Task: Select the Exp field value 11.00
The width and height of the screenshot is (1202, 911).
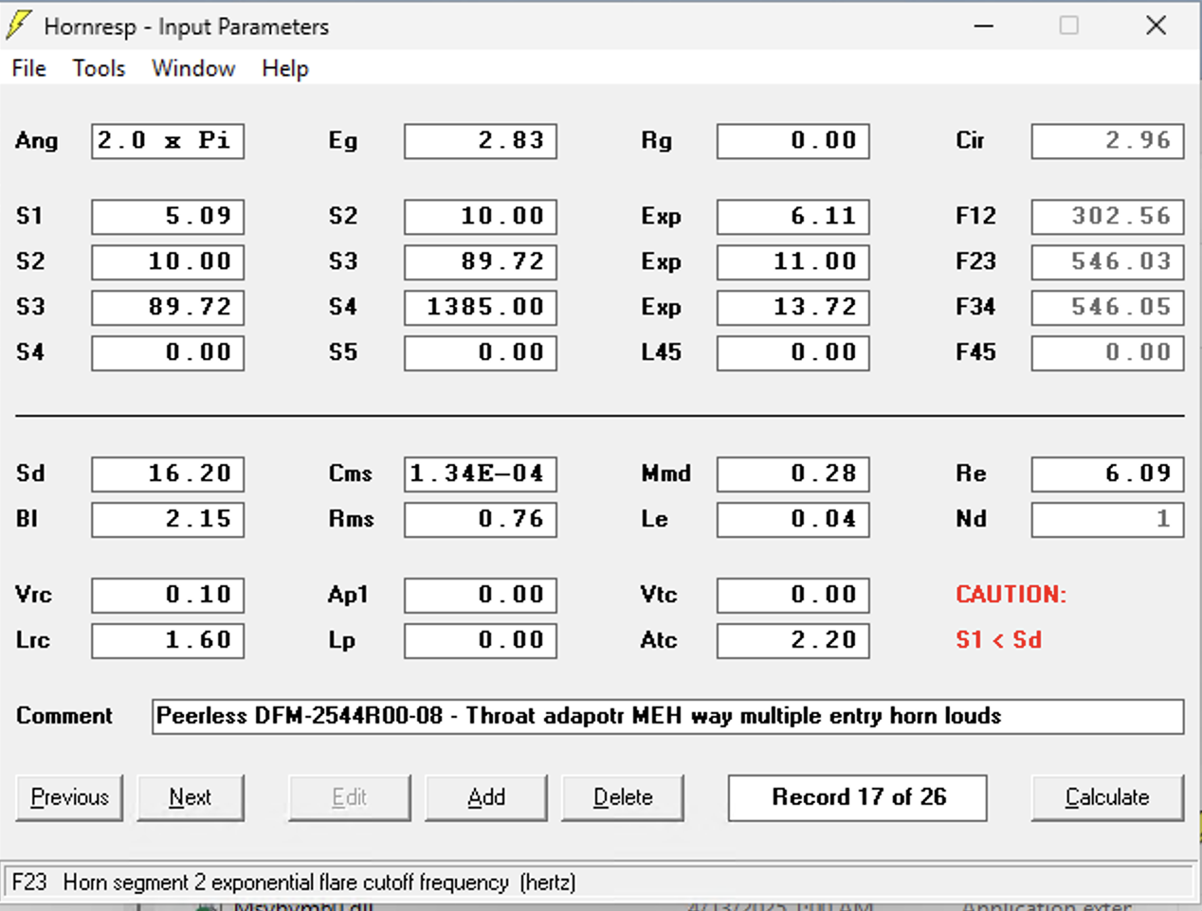Action: (x=793, y=262)
